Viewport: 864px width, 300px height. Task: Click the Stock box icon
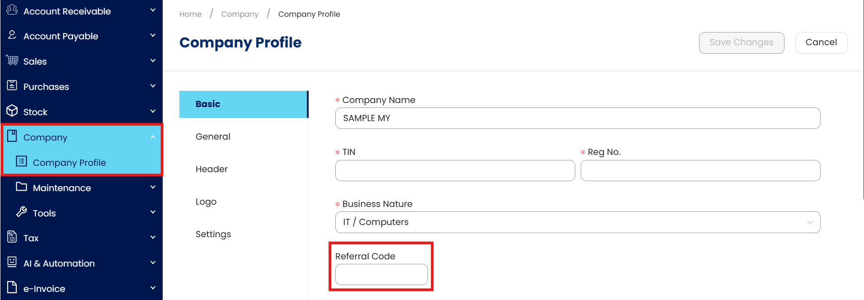(12, 111)
